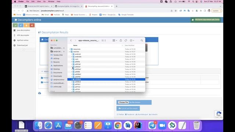This screenshot has width=235, height=132.
Task: Open online pdp folder in sidebar
Action: coord(57,87)
